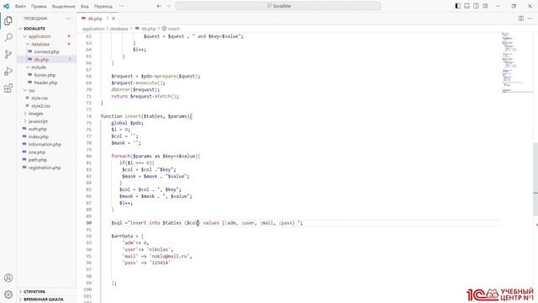Toggle the primary sidebar layout icon

457,6
